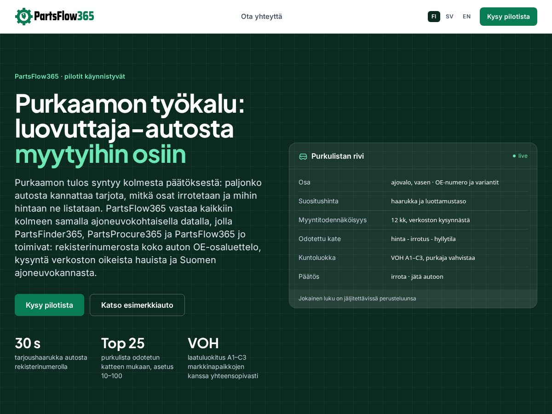Viewport: 552px width, 414px height.
Task: Click value 'hinta - irrotus - hyllytila'
Action: 423,239
